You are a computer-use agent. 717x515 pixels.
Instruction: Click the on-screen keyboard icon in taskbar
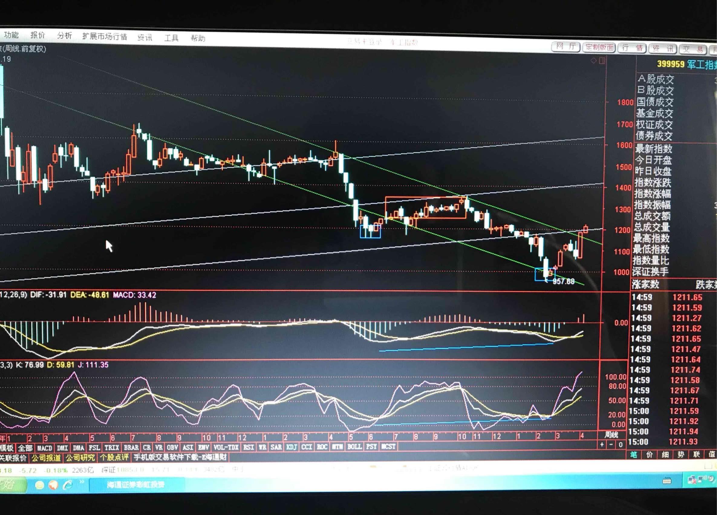click(667, 481)
